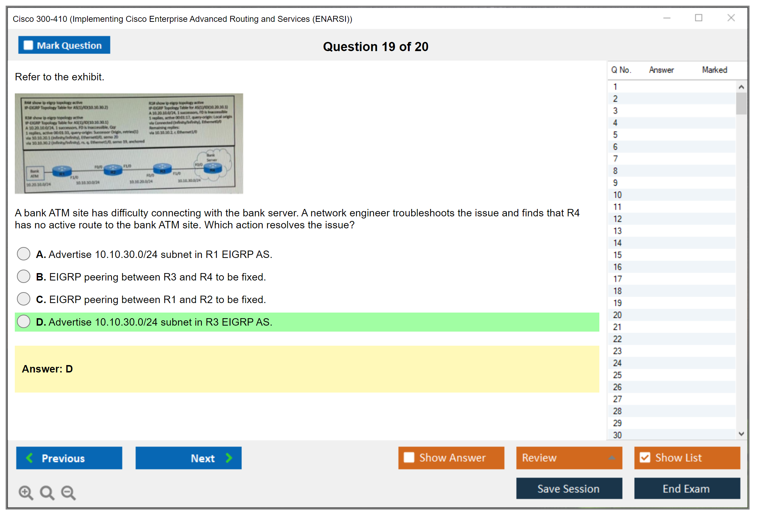
Task: Select option D about the R3 EIGRP AS
Action: 24,321
